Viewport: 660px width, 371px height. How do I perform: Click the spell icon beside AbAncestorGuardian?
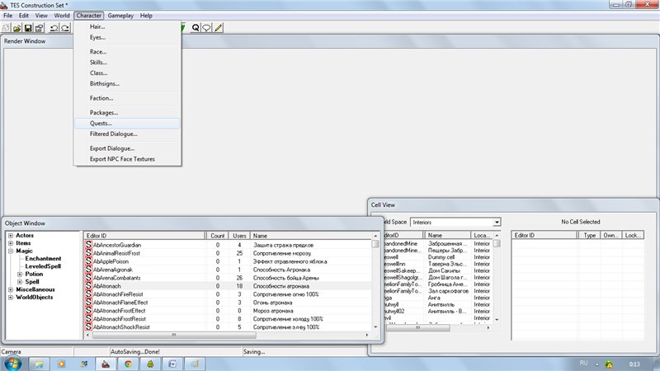coord(88,244)
